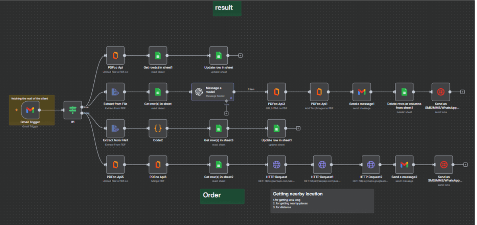The width and height of the screenshot is (477, 225).
Task: Click the 'Upload File to PDF.co' subtitle under PDFco Api
Action: (115, 72)
